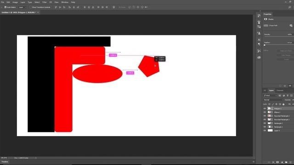294x165 pixels.
Task: Open the Timeline panel tab
Action: pos(5,162)
